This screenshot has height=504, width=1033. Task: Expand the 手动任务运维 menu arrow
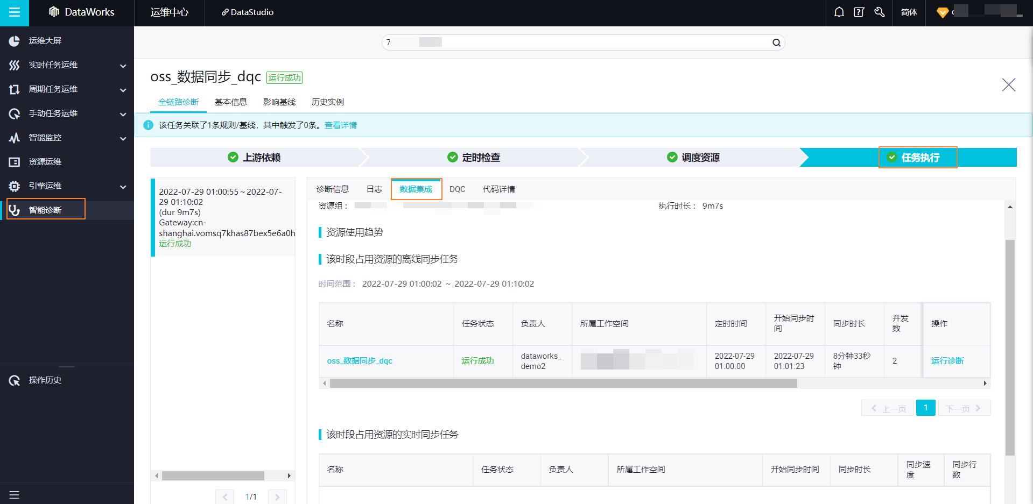[x=123, y=114]
